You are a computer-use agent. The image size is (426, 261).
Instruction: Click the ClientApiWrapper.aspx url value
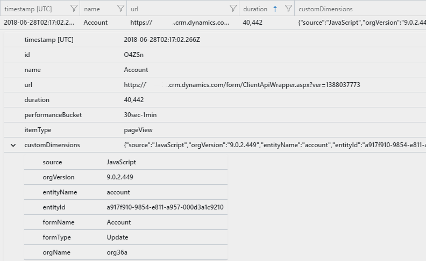coord(242,85)
